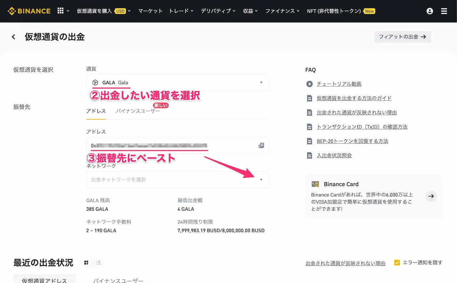Open the hamburger menu icon
Image resolution: width=457 pixels, height=283 pixels.
click(444, 11)
